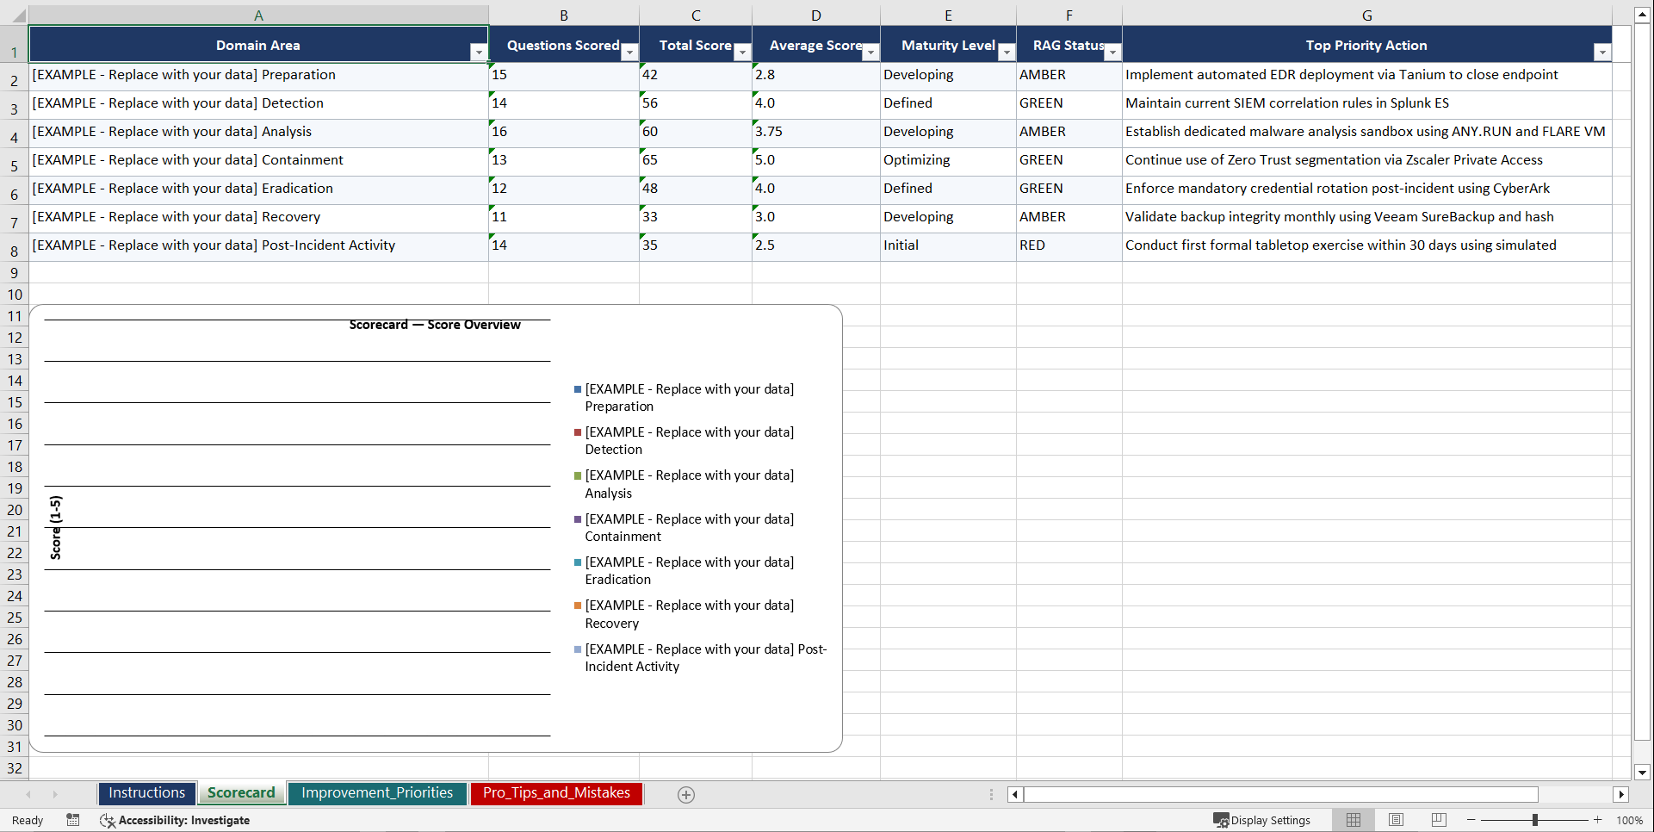1654x832 pixels.
Task: Open the Maturity Level filter dropdown
Action: pyautogui.click(x=1006, y=53)
